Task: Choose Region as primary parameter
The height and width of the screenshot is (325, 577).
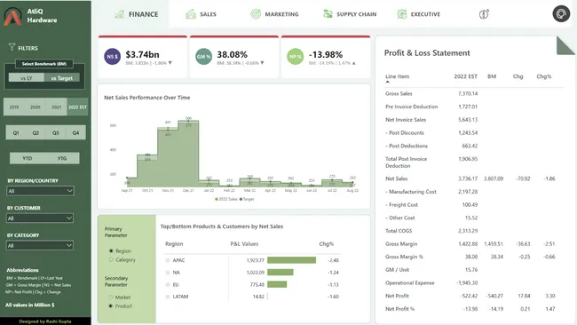Action: click(111, 250)
